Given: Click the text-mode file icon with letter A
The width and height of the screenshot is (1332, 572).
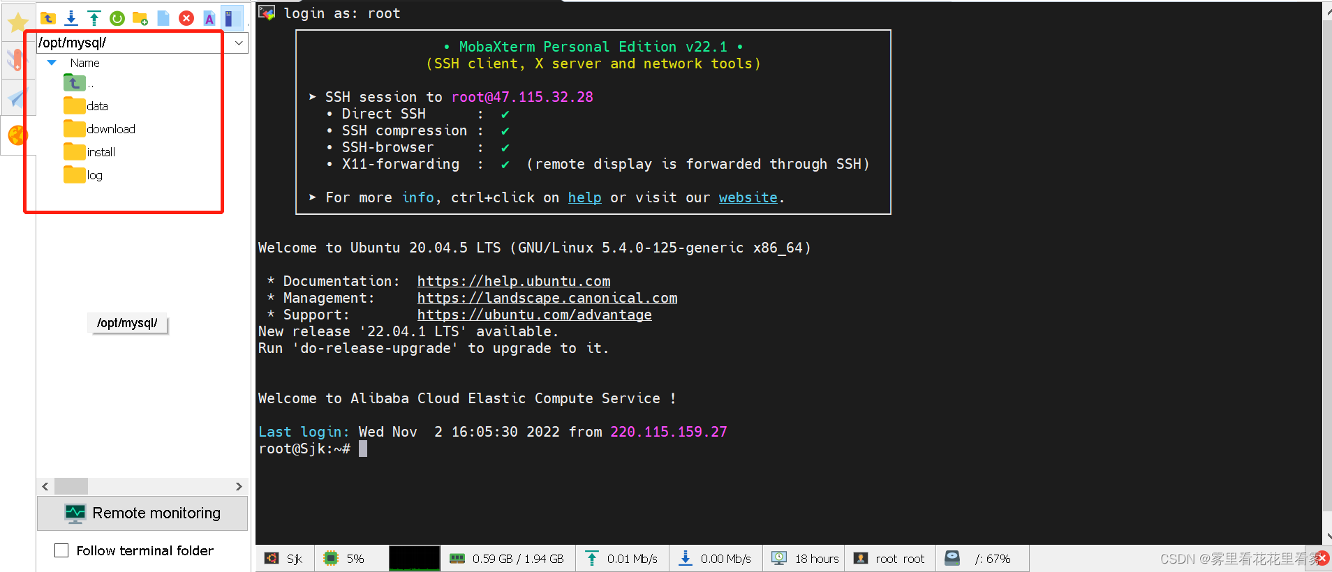Looking at the screenshot, I should (x=209, y=18).
